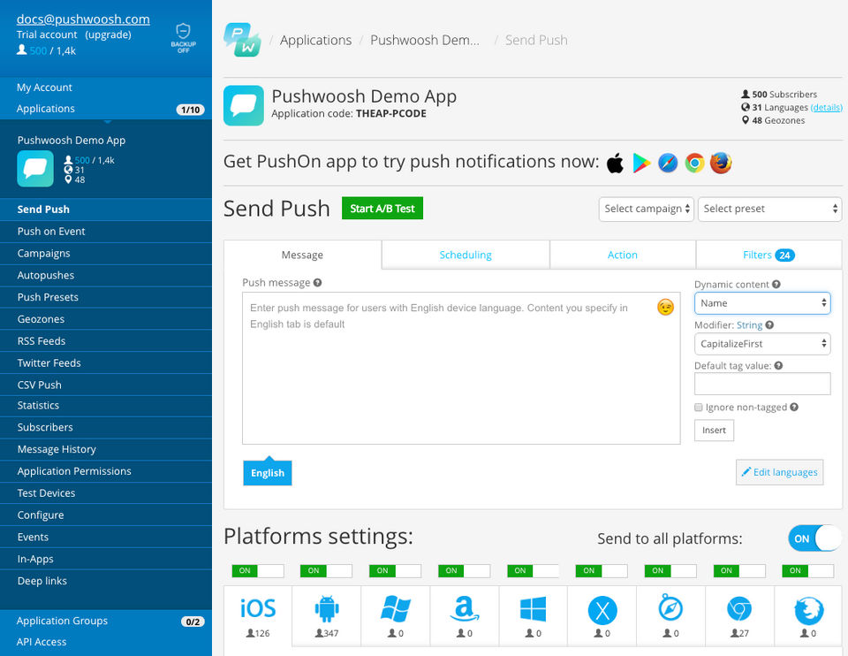Click the Applications breadcrumb link
The width and height of the screenshot is (848, 656).
(316, 40)
